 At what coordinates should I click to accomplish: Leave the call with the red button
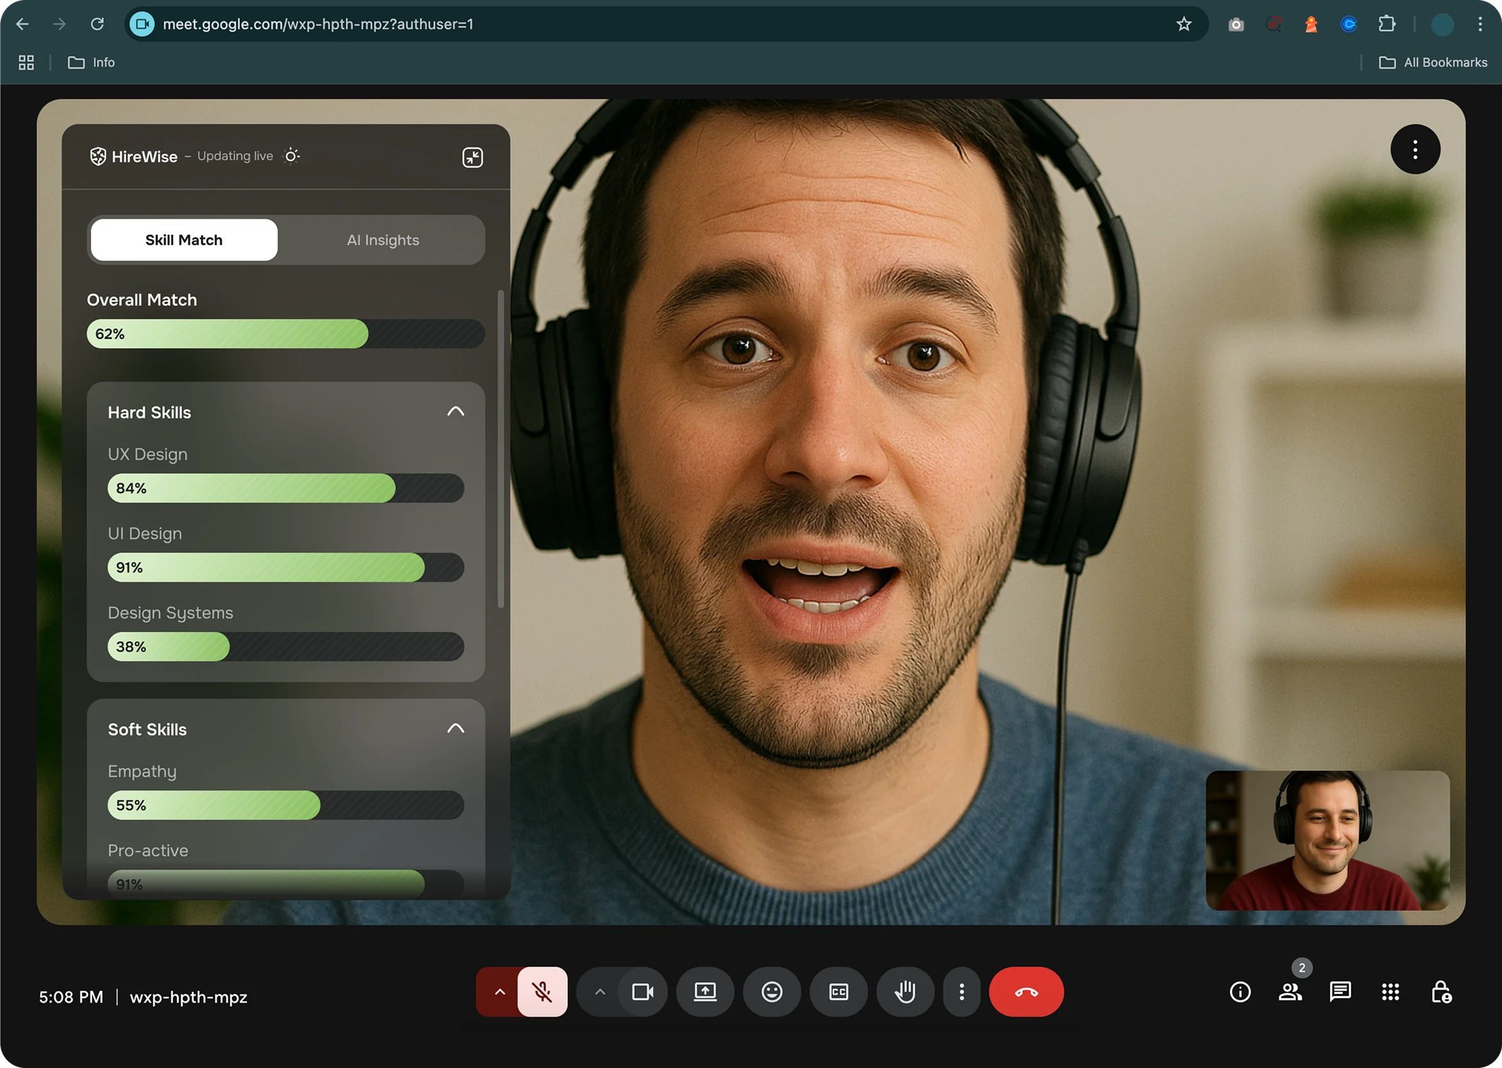1026,992
